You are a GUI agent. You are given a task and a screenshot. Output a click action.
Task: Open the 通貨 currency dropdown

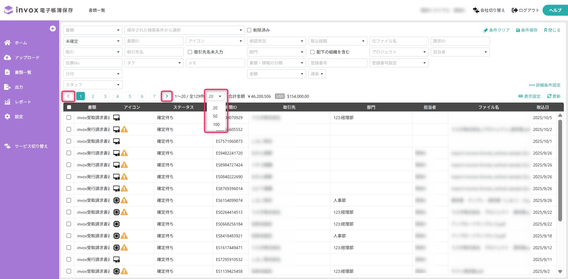(x=317, y=74)
